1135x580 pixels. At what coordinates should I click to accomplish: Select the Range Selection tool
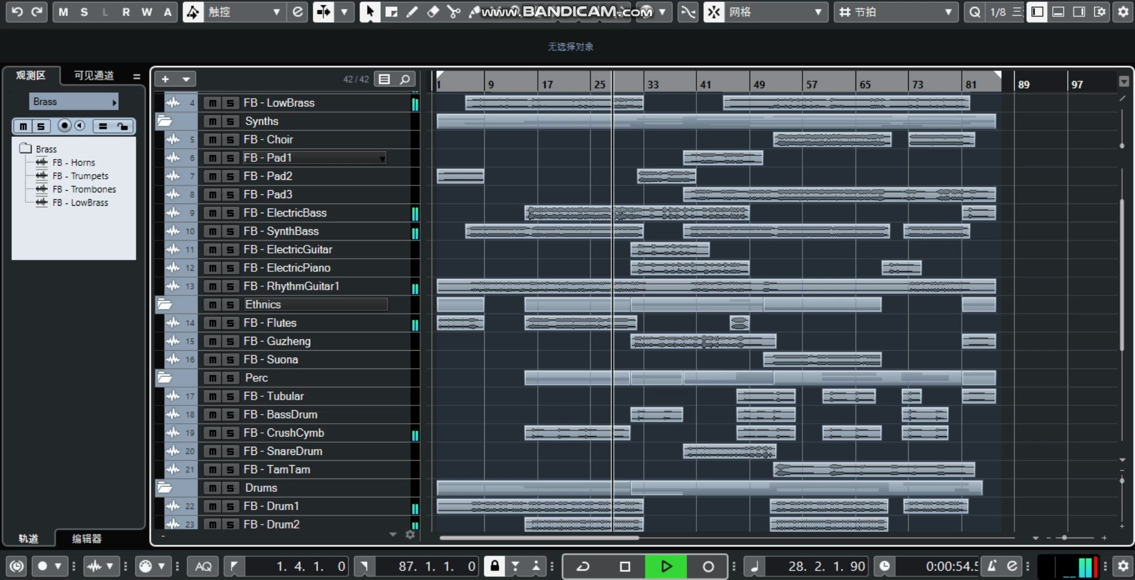pyautogui.click(x=391, y=12)
